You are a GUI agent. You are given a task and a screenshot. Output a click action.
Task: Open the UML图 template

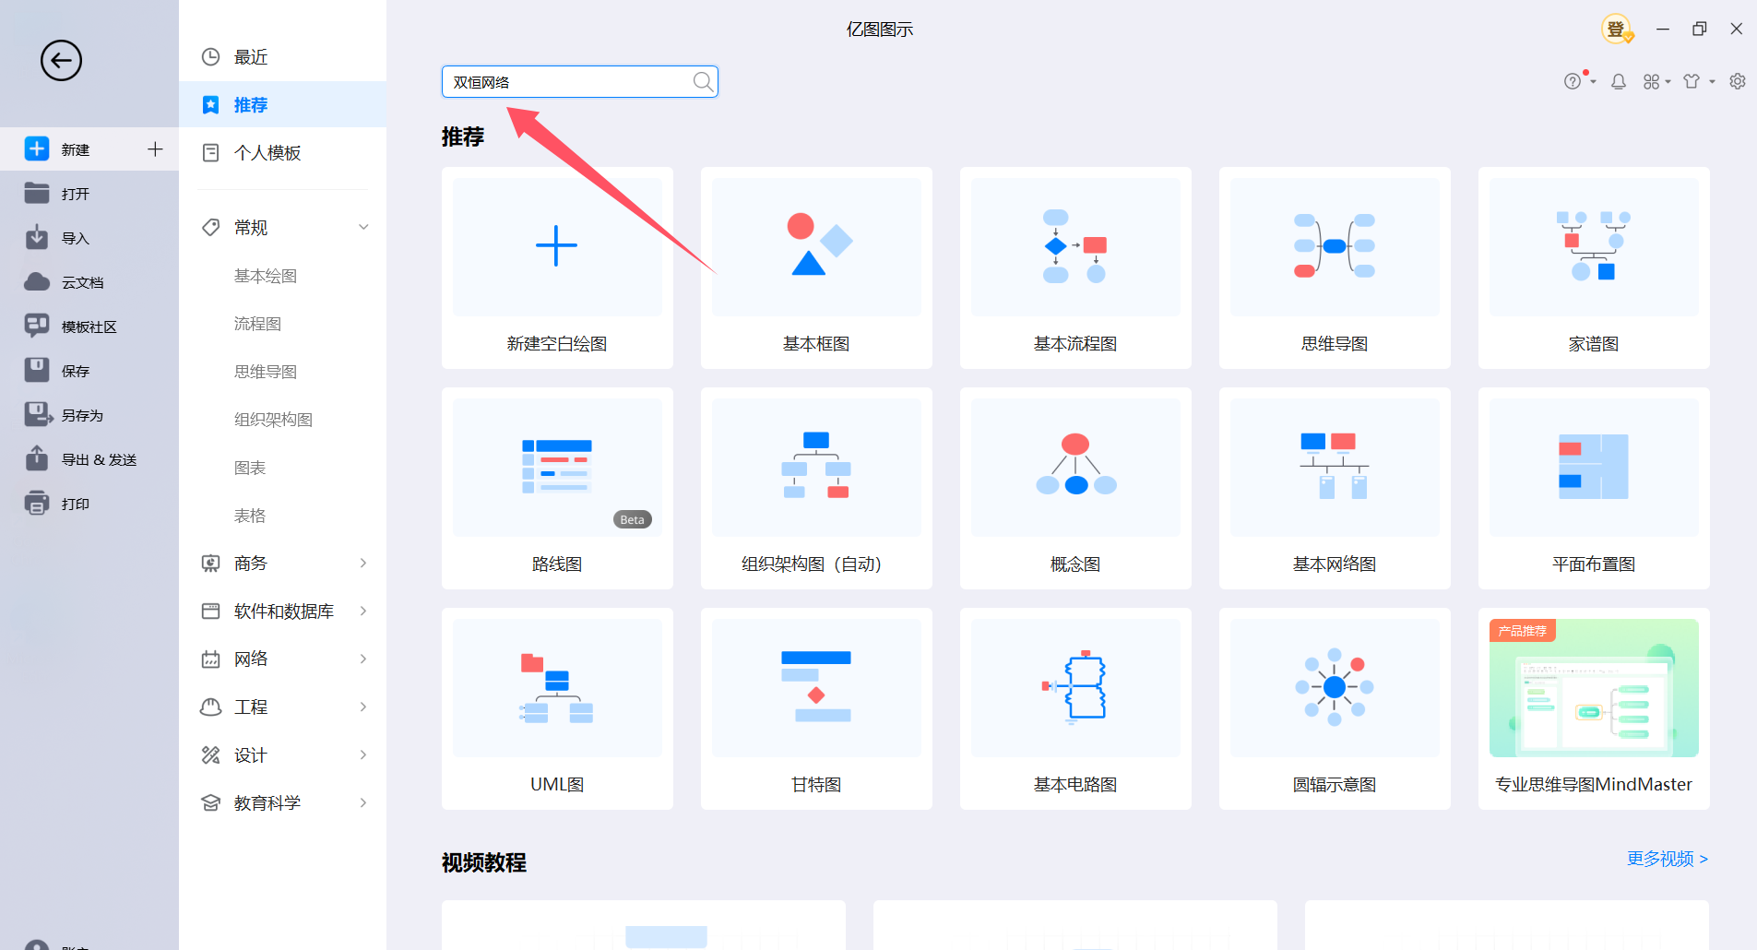pyautogui.click(x=557, y=708)
